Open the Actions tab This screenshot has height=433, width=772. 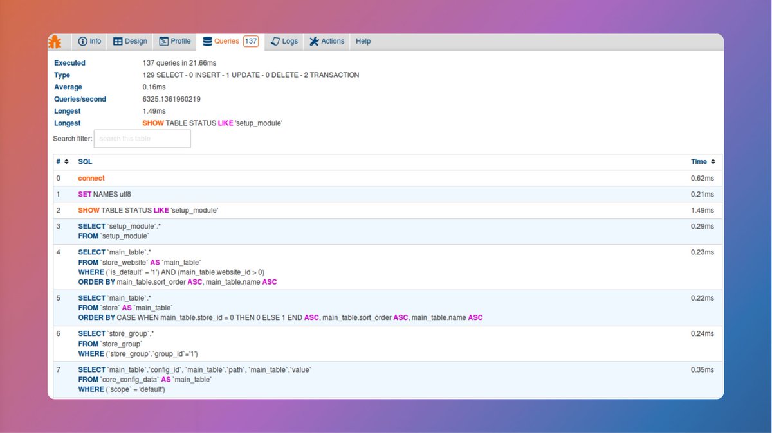click(x=327, y=41)
